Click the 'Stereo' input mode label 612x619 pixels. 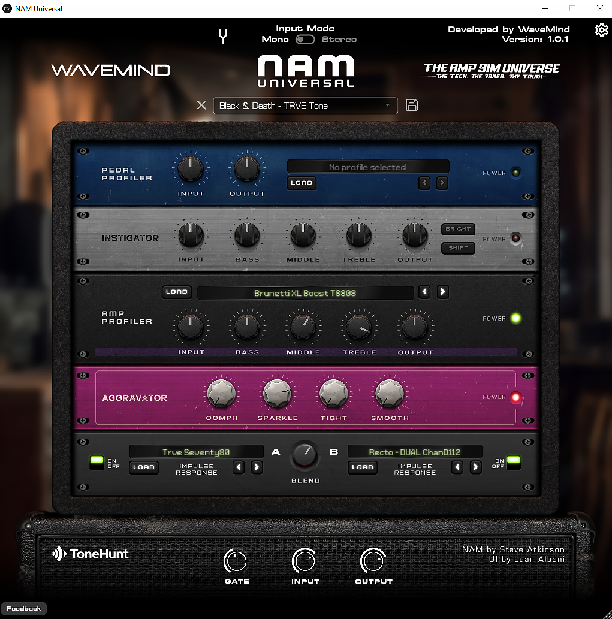[339, 39]
